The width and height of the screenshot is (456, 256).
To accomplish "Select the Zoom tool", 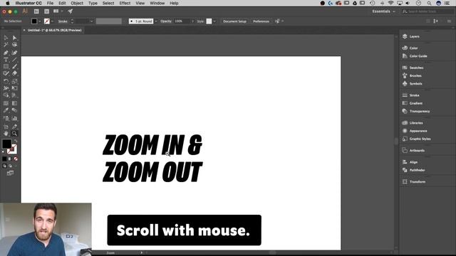I will [x=14, y=134].
